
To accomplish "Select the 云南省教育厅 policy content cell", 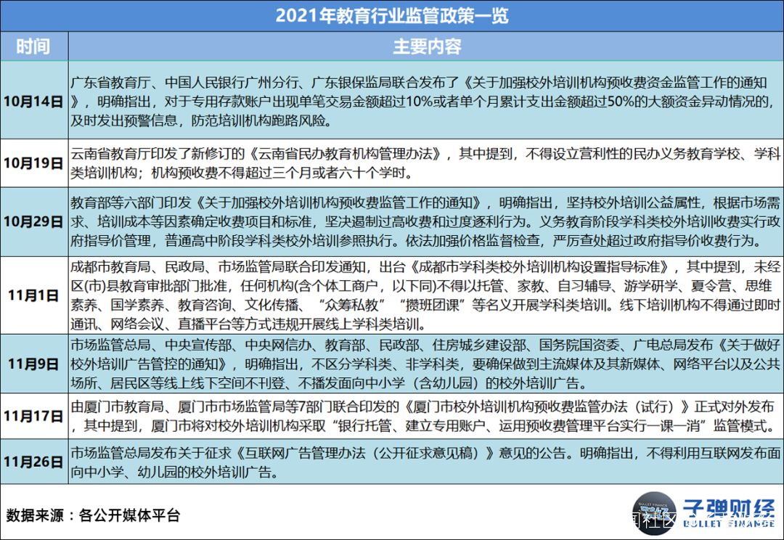I will click(x=426, y=163).
